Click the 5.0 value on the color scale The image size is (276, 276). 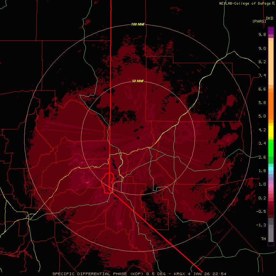(262, 116)
